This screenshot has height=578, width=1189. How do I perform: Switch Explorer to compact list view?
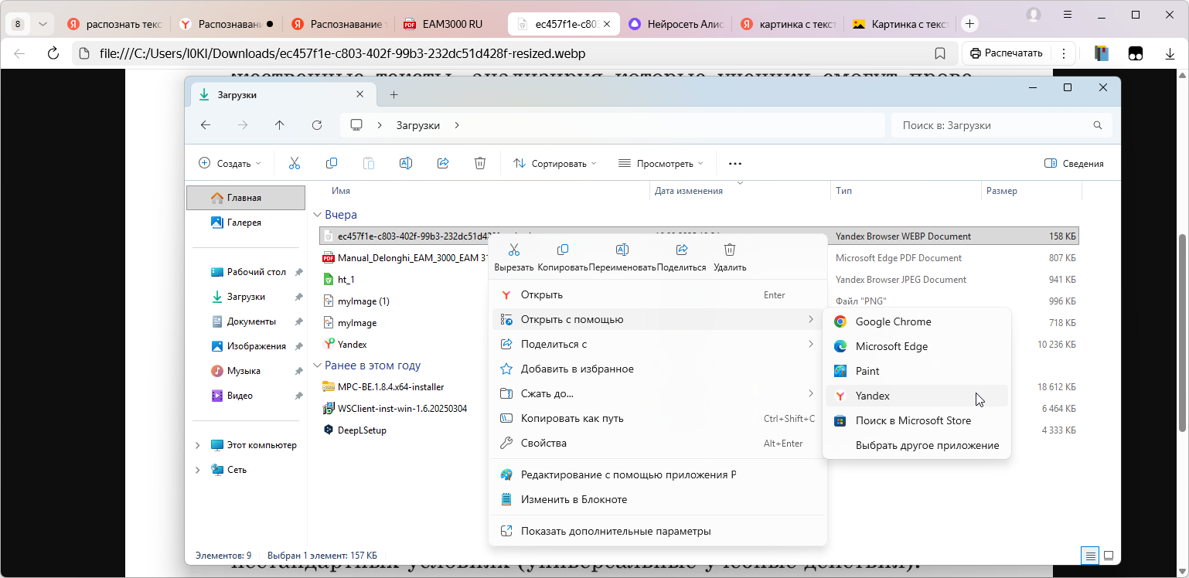coord(1090,555)
